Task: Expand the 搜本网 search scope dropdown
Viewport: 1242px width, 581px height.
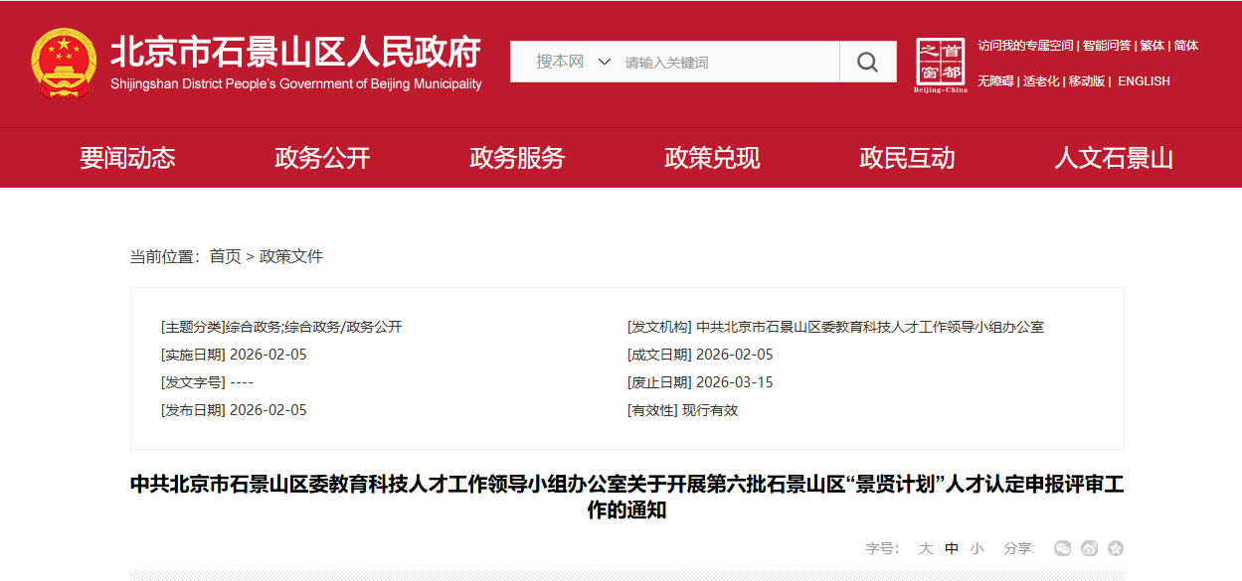Action: pos(574,62)
